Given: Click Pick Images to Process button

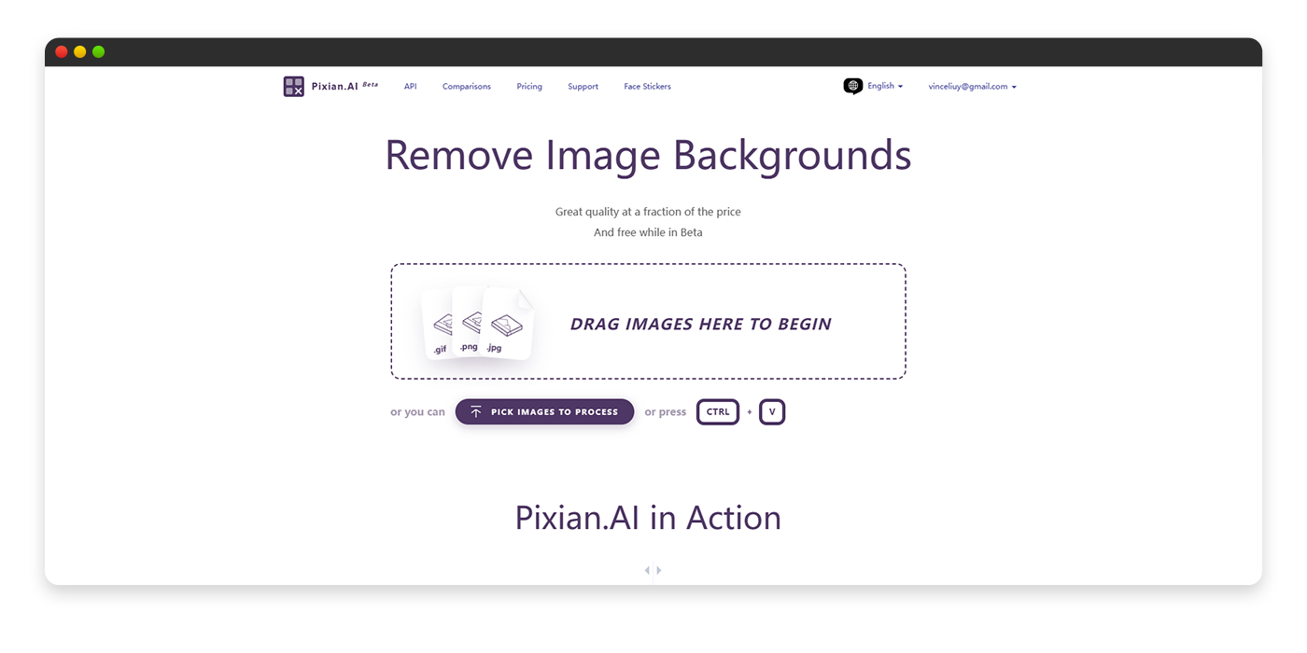Looking at the screenshot, I should [544, 411].
